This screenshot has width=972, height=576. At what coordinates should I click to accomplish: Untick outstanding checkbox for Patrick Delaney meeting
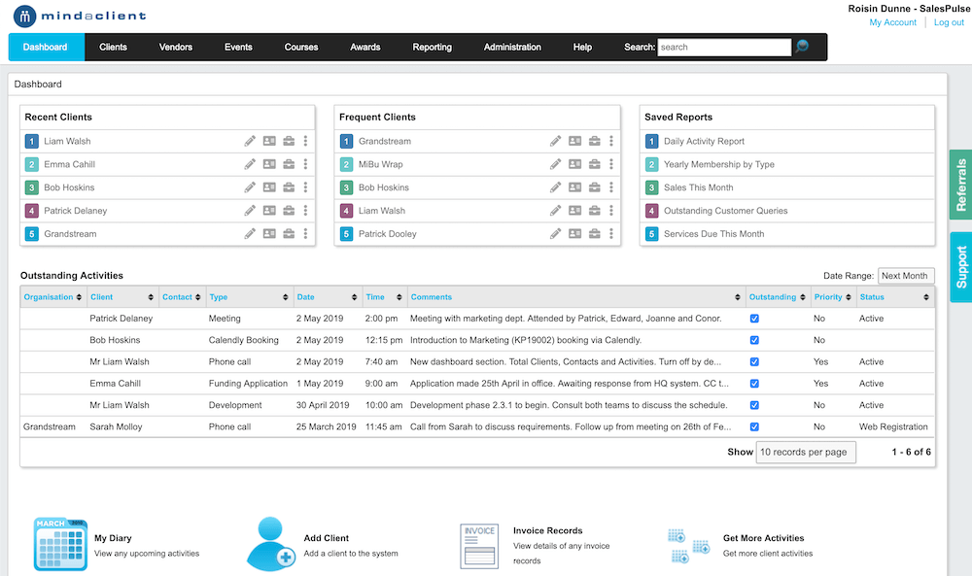click(x=754, y=319)
